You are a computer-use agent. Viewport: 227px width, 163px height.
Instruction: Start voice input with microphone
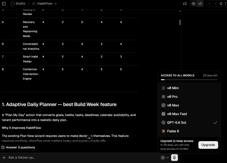[174, 158]
